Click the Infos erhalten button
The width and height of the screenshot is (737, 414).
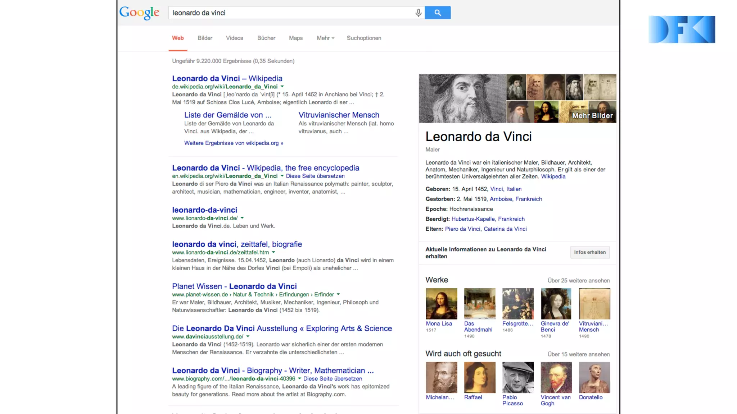(x=590, y=252)
